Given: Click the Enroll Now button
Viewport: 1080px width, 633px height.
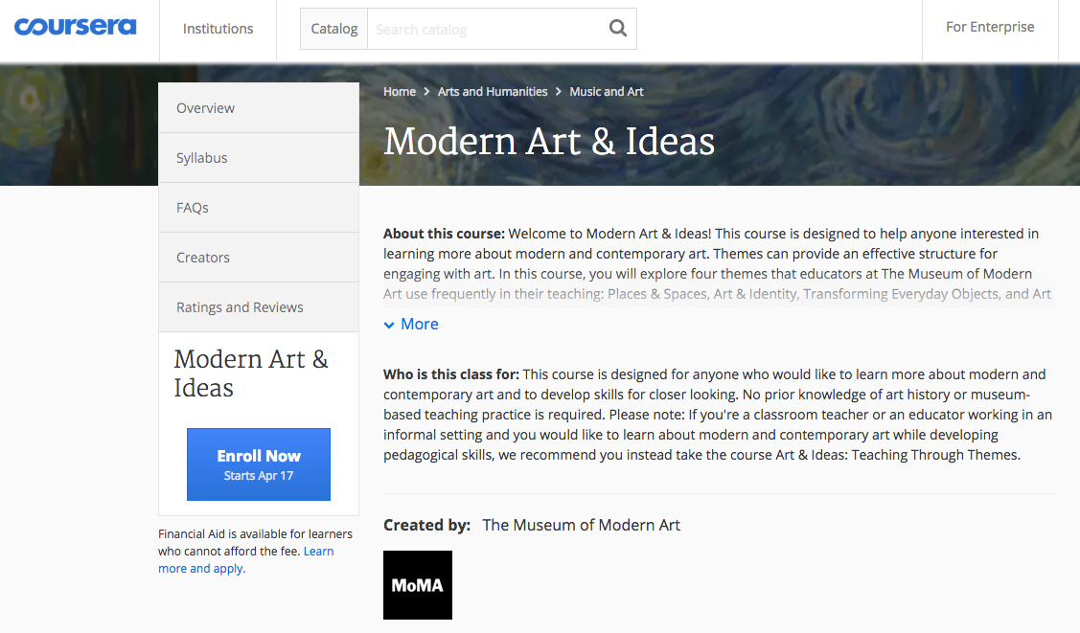Looking at the screenshot, I should point(259,464).
